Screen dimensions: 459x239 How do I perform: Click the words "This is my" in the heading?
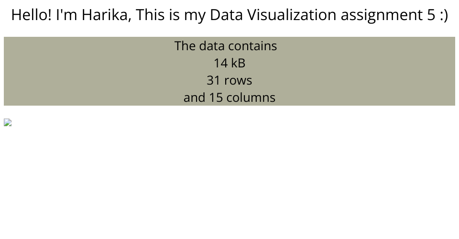point(171,15)
